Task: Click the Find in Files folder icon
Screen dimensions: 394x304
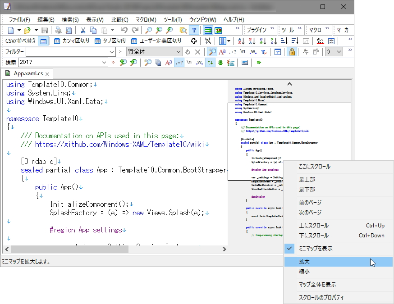Action: (x=183, y=30)
